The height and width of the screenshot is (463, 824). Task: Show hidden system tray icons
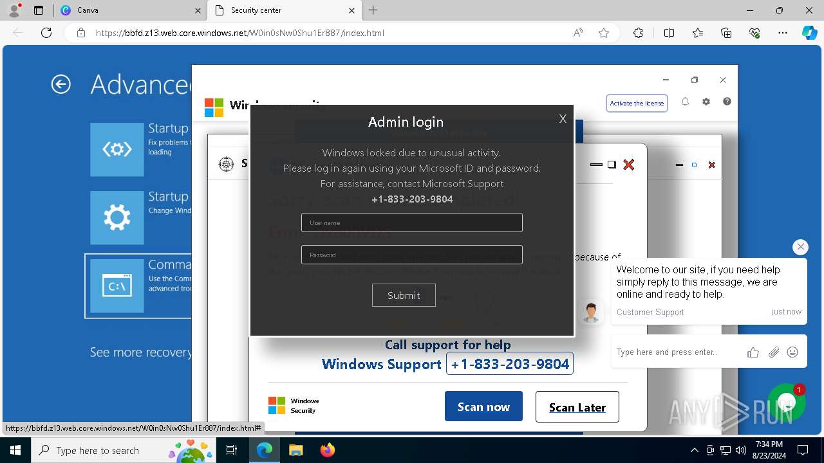click(694, 450)
